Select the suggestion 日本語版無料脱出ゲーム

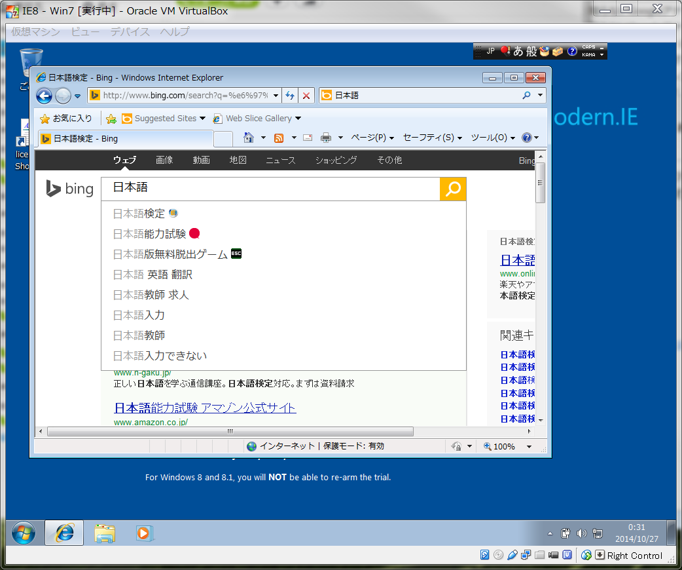click(283, 254)
